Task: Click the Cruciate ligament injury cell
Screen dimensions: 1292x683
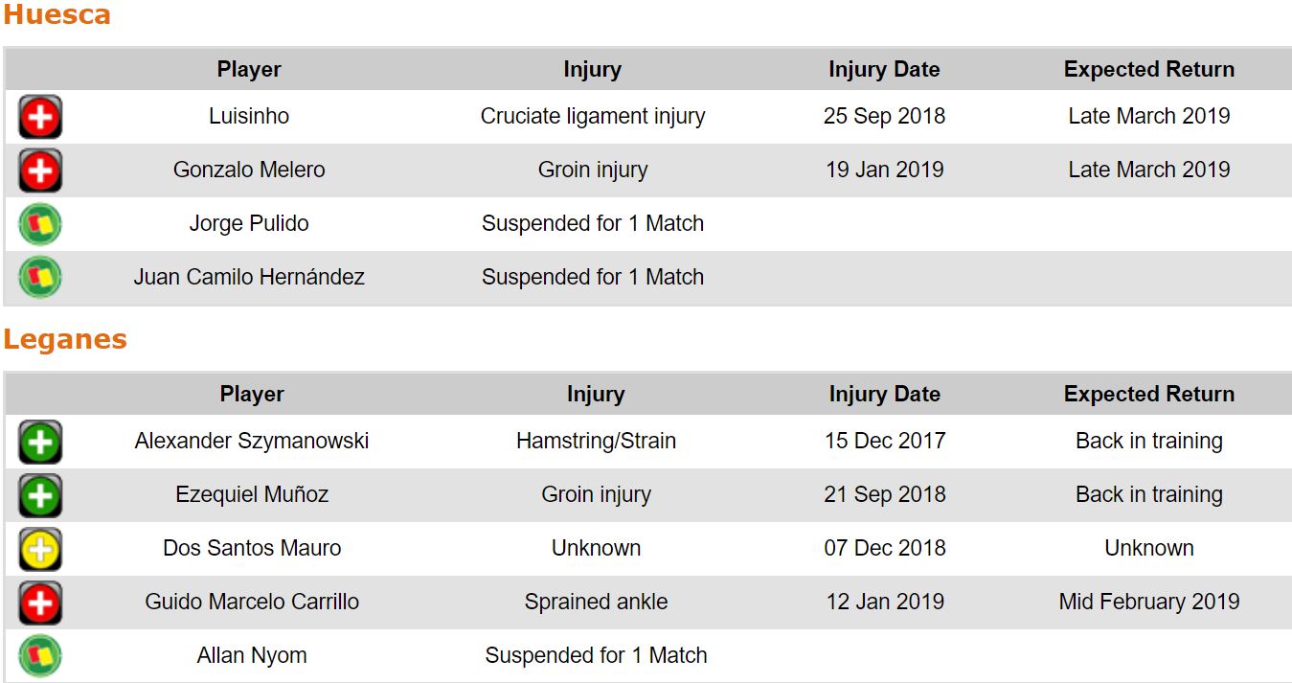Action: 593,116
